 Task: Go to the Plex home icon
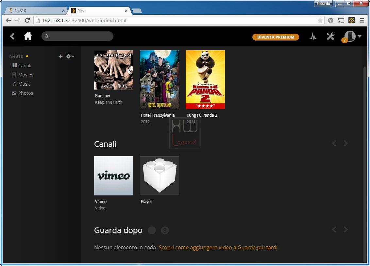pos(28,36)
